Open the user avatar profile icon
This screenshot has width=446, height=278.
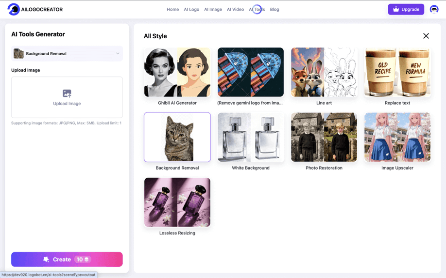pos(434,9)
